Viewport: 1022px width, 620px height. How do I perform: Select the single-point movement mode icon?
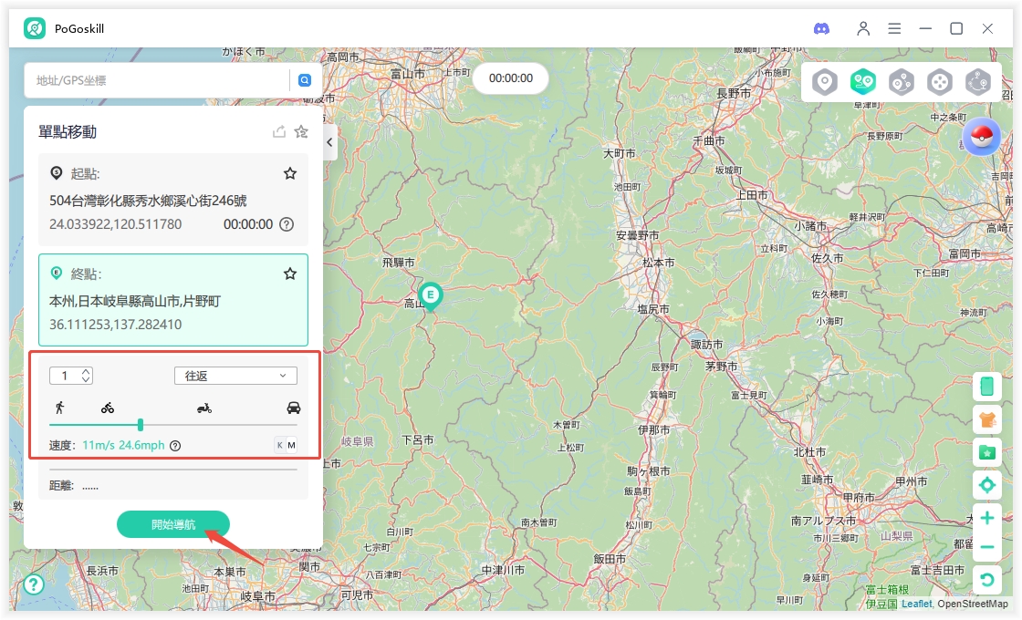click(x=863, y=82)
